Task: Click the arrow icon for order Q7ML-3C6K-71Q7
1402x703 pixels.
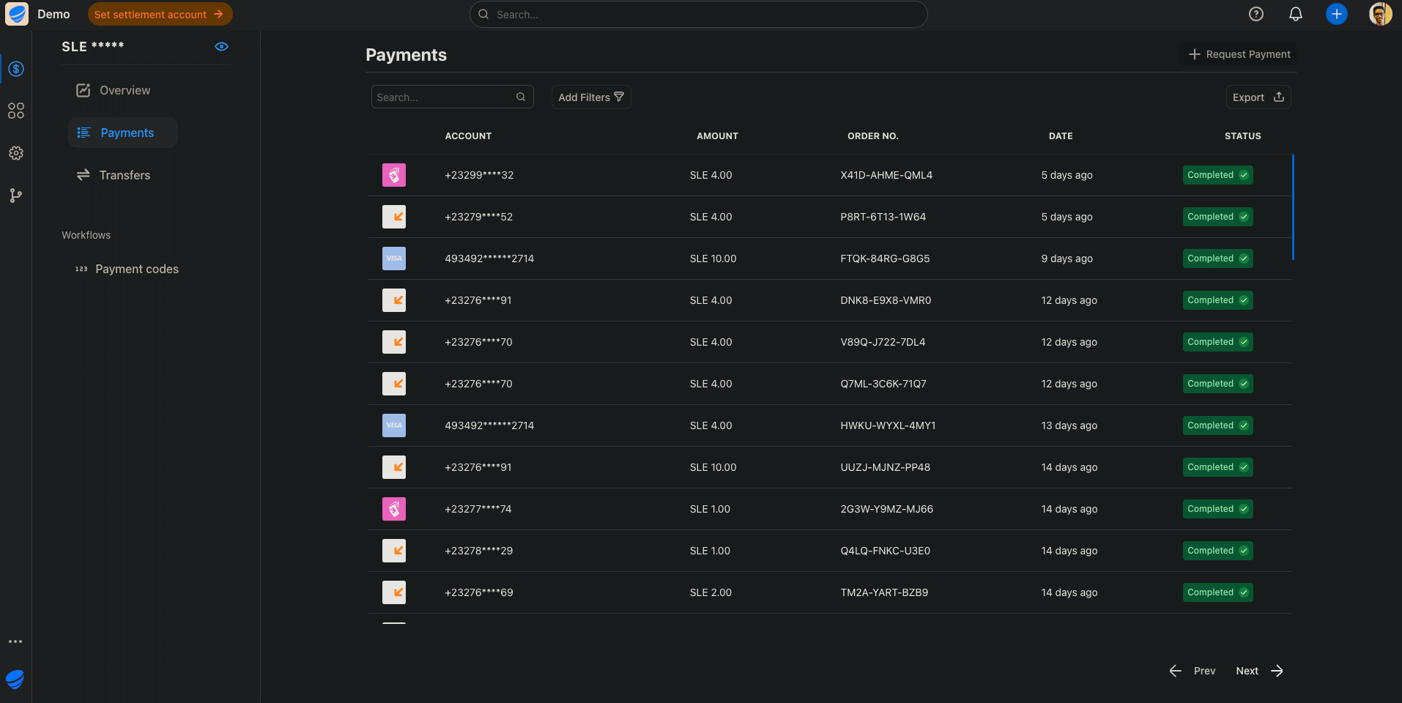Action: 394,384
